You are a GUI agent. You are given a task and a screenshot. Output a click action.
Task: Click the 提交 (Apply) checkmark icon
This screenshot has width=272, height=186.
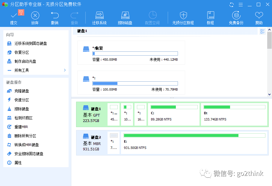(14, 16)
